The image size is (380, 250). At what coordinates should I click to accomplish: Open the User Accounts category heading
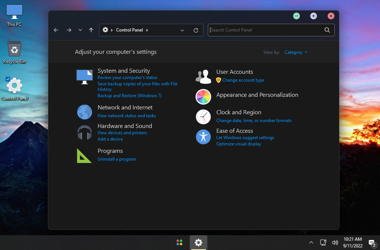click(x=235, y=72)
